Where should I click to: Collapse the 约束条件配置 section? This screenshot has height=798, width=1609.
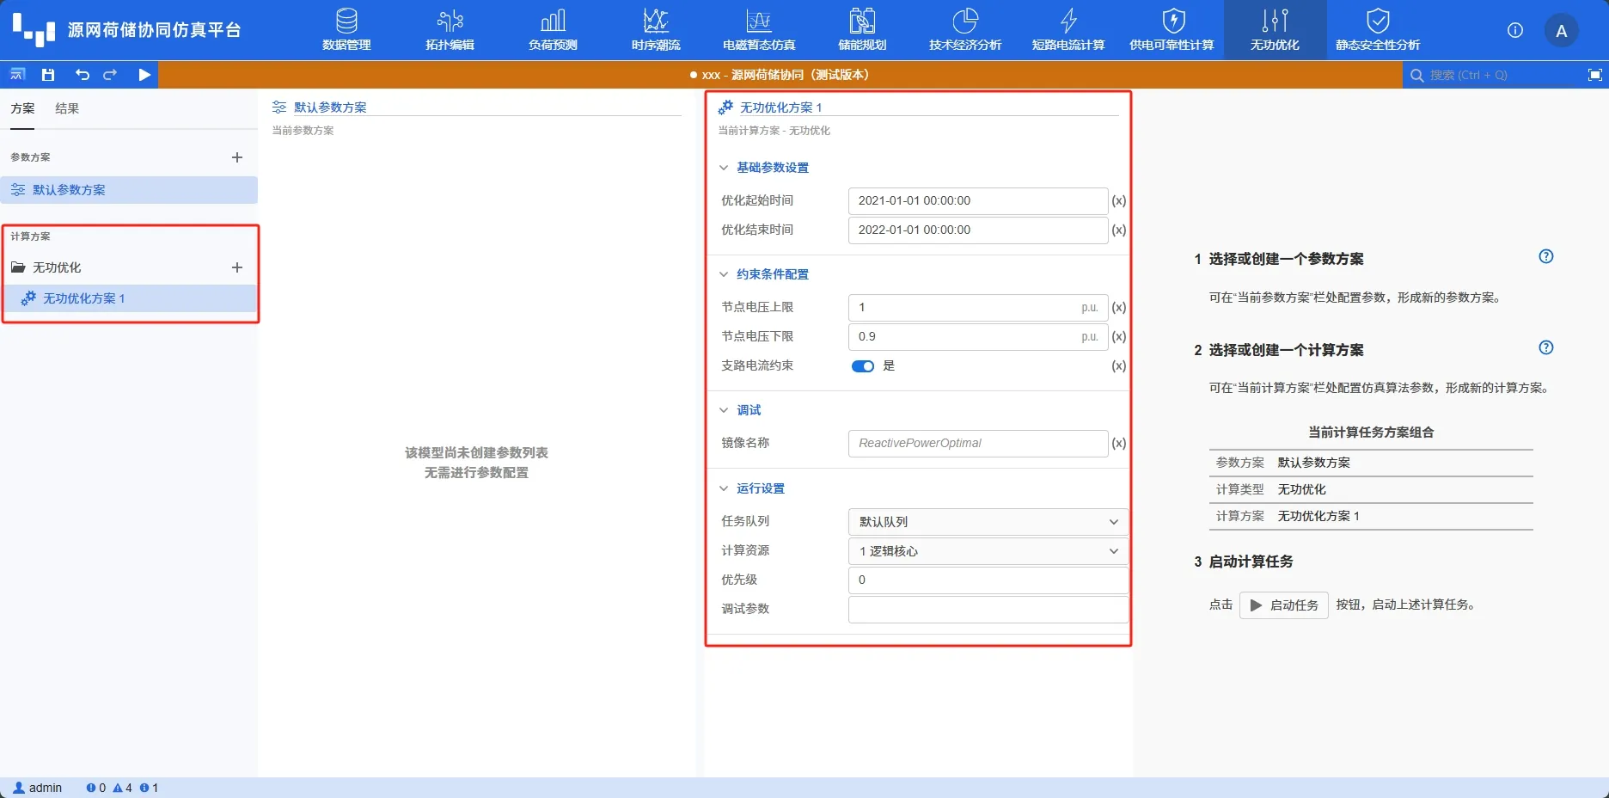(x=724, y=274)
